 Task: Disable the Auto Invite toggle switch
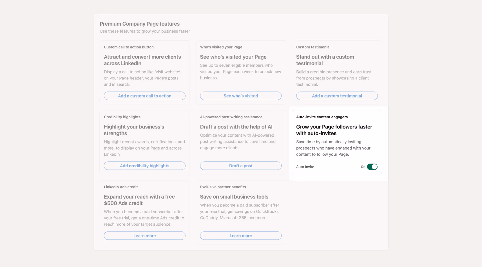pos(372,167)
